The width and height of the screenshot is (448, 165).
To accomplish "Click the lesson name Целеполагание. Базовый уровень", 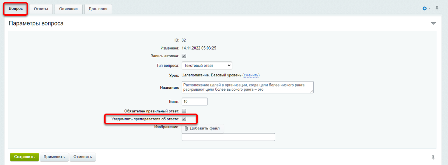I will click(211, 75).
